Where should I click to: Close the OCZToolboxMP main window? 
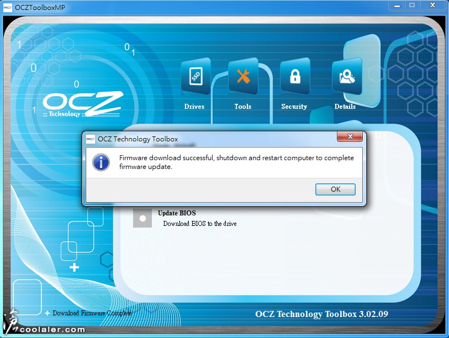pyautogui.click(x=432, y=6)
